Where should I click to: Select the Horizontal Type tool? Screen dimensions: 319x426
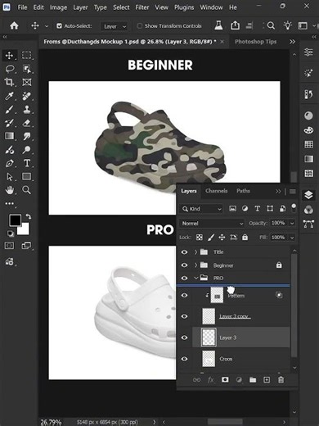point(27,163)
